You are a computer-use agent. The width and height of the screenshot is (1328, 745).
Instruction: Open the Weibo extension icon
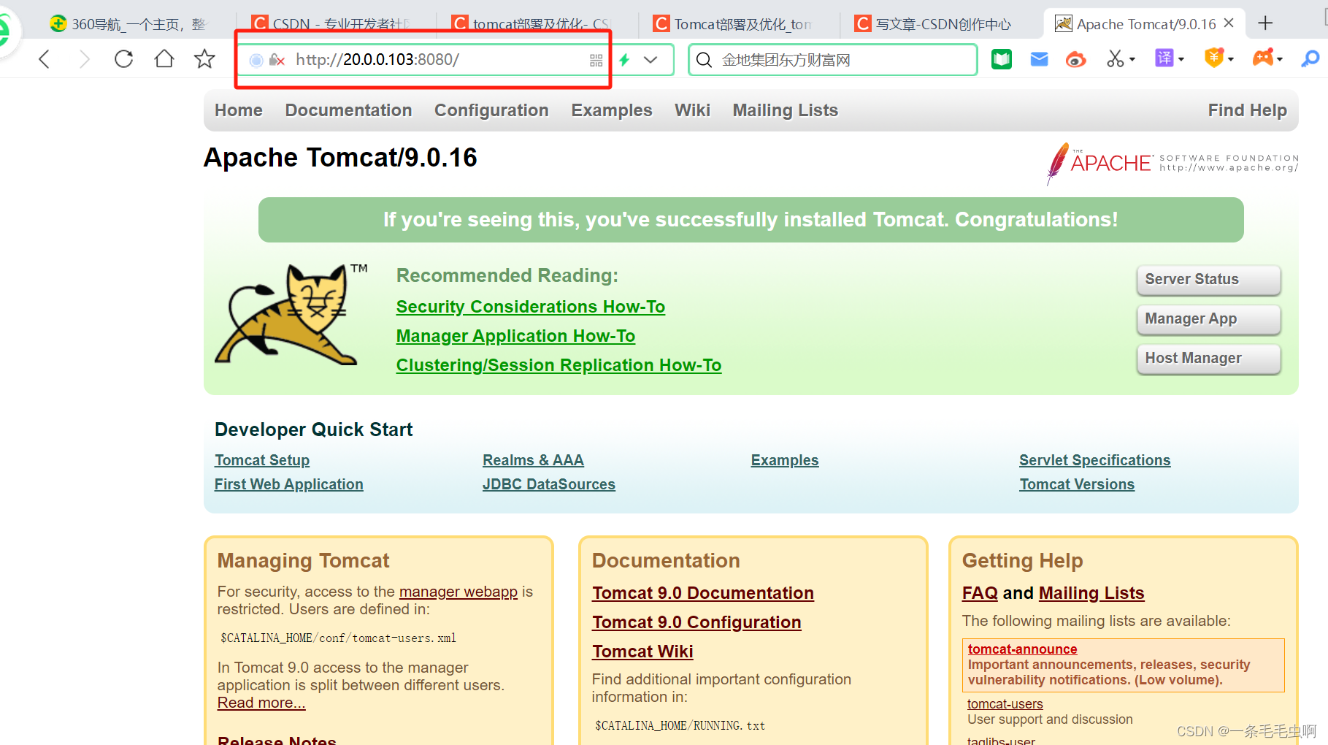[x=1076, y=59]
